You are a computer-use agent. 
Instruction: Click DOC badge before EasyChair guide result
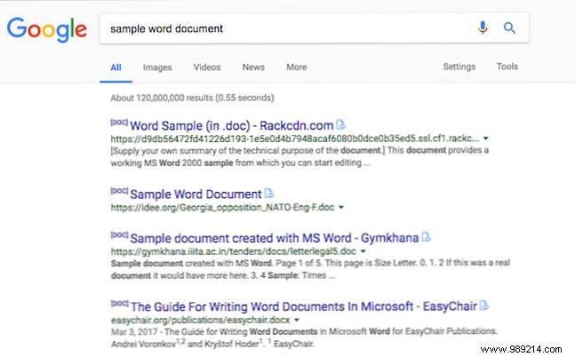(x=119, y=303)
